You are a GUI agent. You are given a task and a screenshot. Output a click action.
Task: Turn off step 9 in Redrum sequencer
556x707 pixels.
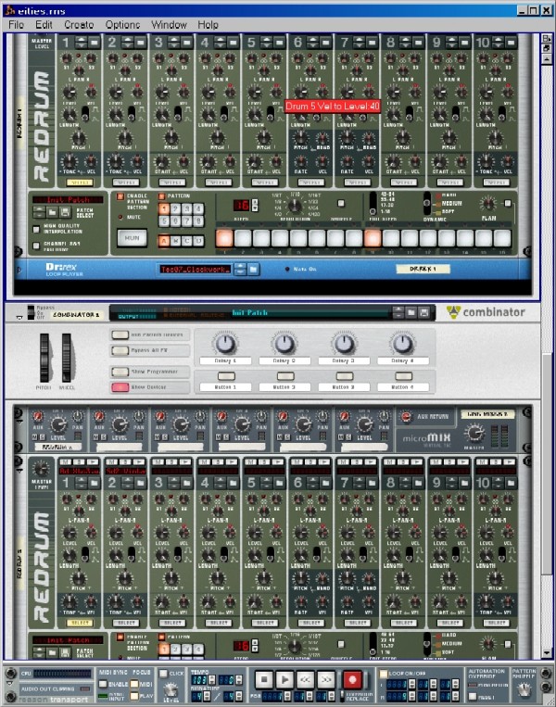pos(373,238)
